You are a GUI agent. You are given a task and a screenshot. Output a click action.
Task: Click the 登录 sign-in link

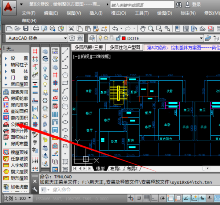(197, 4)
